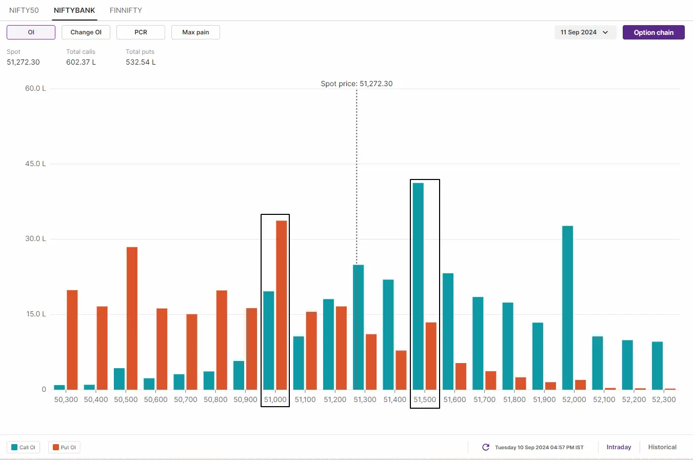Open the 11 Sep 2024 expiry dropdown
Image resolution: width=693 pixels, height=460 pixels.
click(585, 32)
